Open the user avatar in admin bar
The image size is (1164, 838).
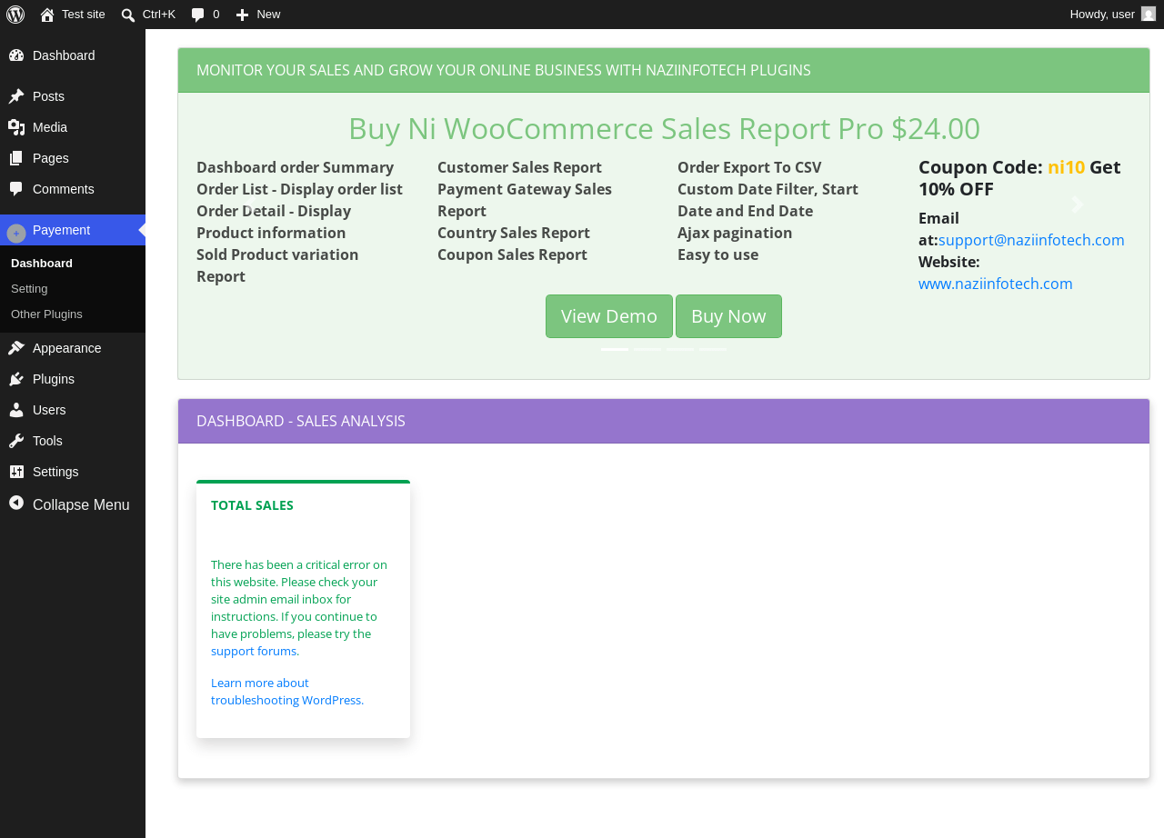click(1149, 14)
